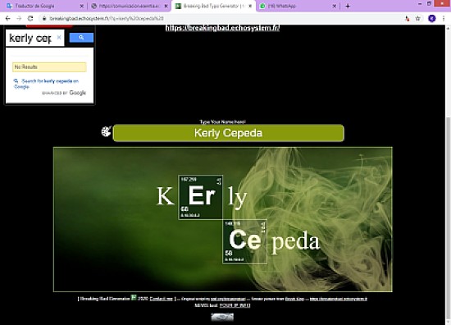Click the blue search magnifier button
The image size is (451, 325).
tap(81, 38)
